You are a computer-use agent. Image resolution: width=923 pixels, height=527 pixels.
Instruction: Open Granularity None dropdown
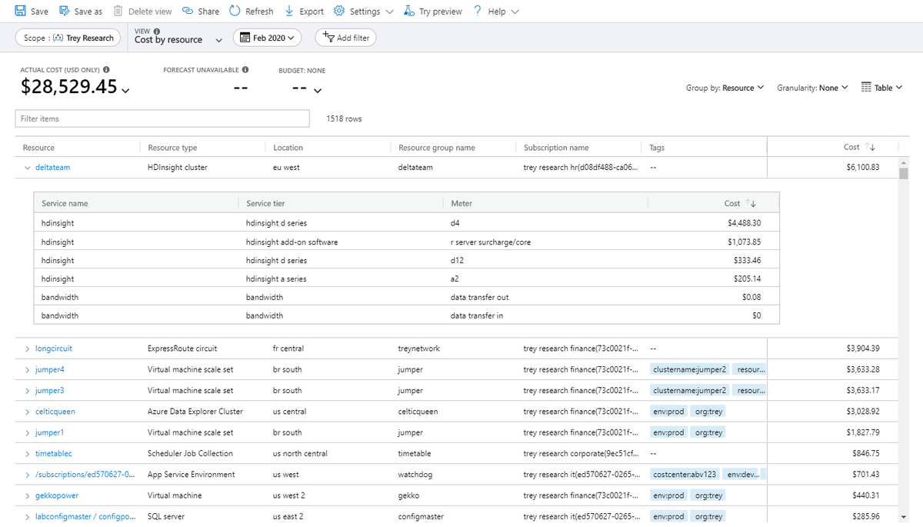[812, 88]
